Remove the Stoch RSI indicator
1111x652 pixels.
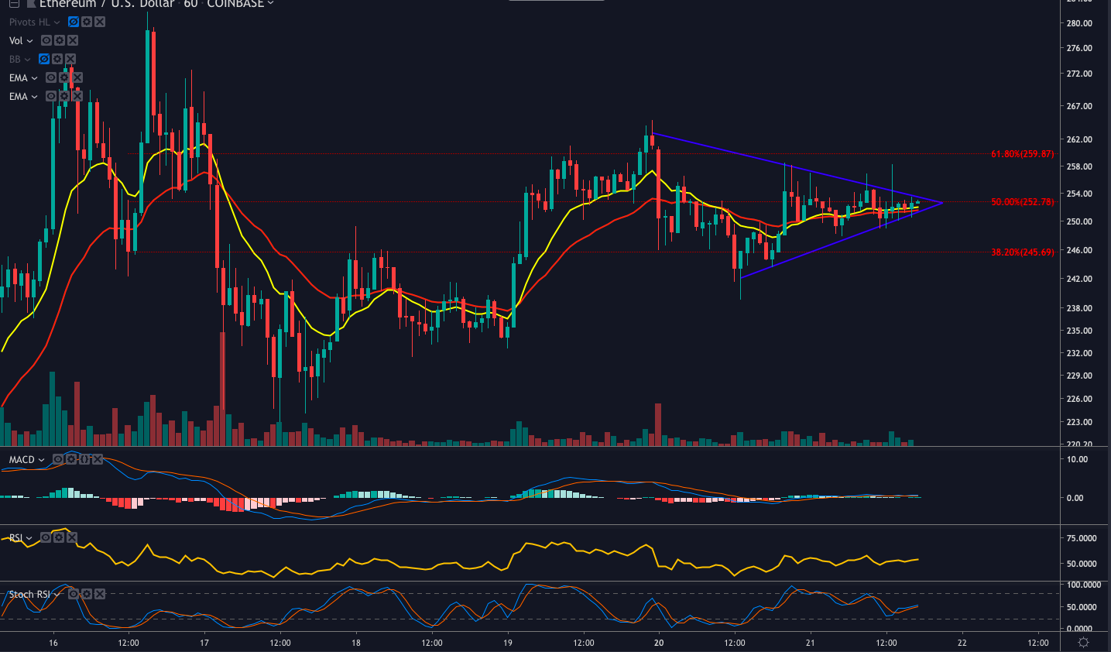98,592
